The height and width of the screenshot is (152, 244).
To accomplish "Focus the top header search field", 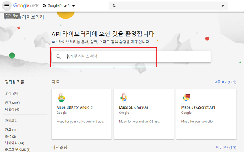I will 168,6.
